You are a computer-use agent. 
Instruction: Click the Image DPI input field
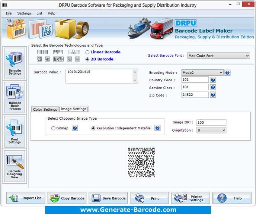(211, 123)
